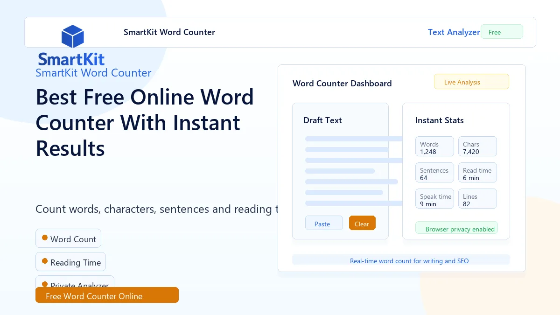Select the Reading Time pill

pos(70,262)
